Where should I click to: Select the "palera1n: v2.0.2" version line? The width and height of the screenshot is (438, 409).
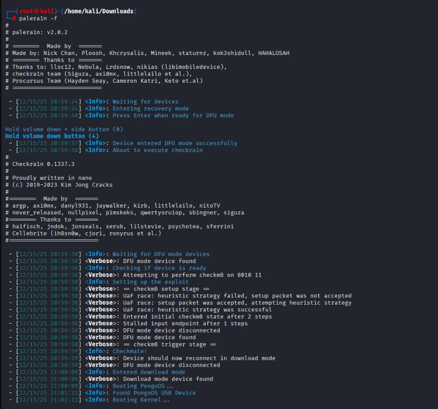click(40, 32)
